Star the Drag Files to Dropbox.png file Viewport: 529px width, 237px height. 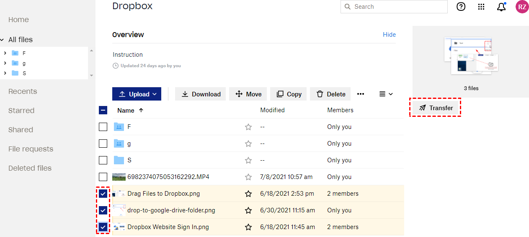tap(248, 194)
